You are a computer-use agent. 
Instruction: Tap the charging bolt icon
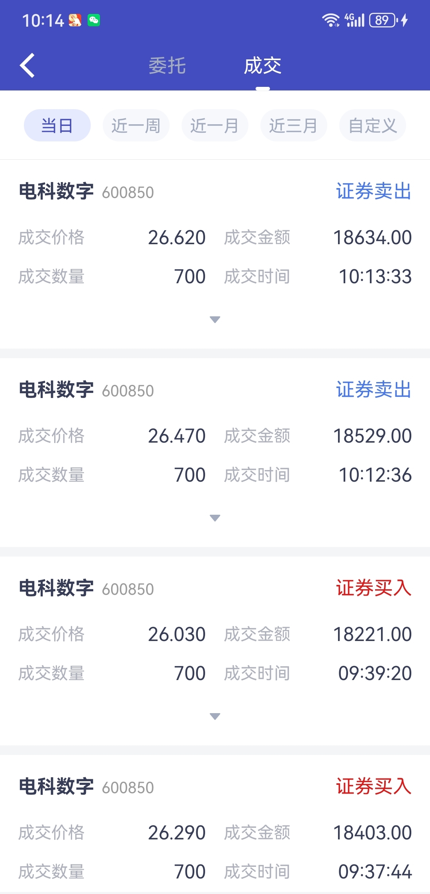405,20
